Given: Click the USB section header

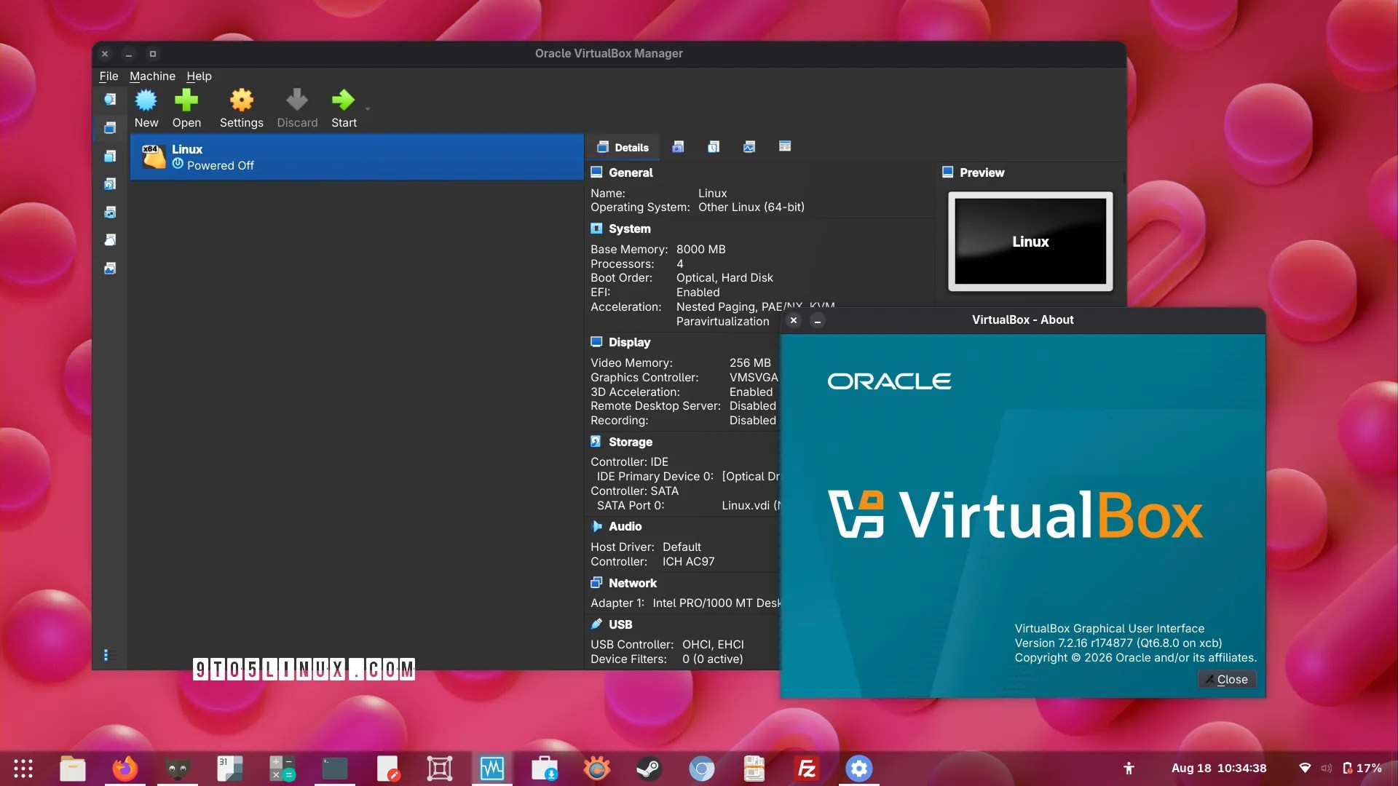Looking at the screenshot, I should (620, 624).
